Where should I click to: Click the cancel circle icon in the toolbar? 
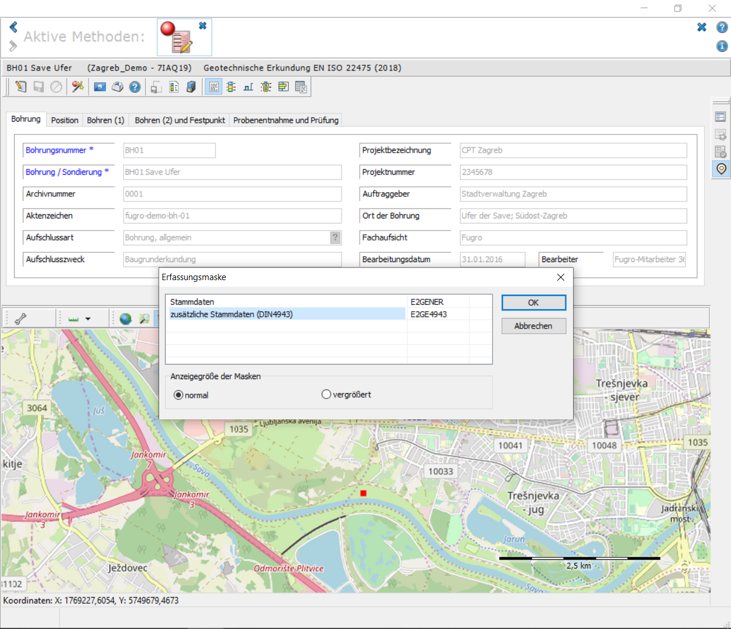56,87
